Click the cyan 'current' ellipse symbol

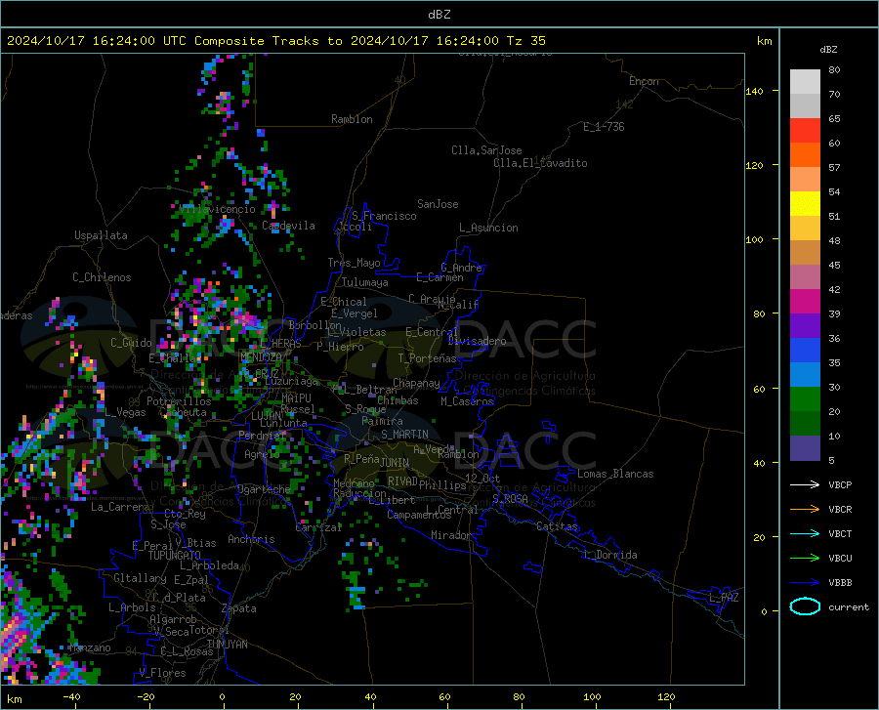click(805, 606)
